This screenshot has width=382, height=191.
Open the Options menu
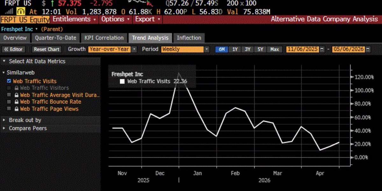point(116,19)
